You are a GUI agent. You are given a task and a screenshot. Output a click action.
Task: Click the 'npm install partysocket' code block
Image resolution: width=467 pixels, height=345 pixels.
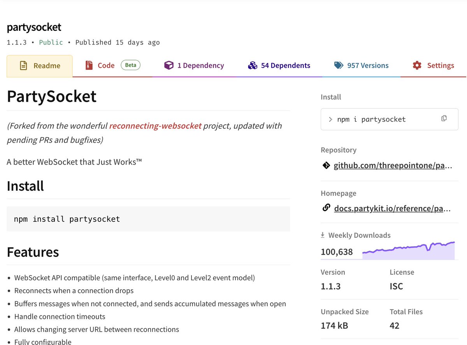148,219
